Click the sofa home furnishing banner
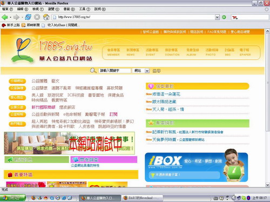270x202 pixels. click(x=70, y=143)
